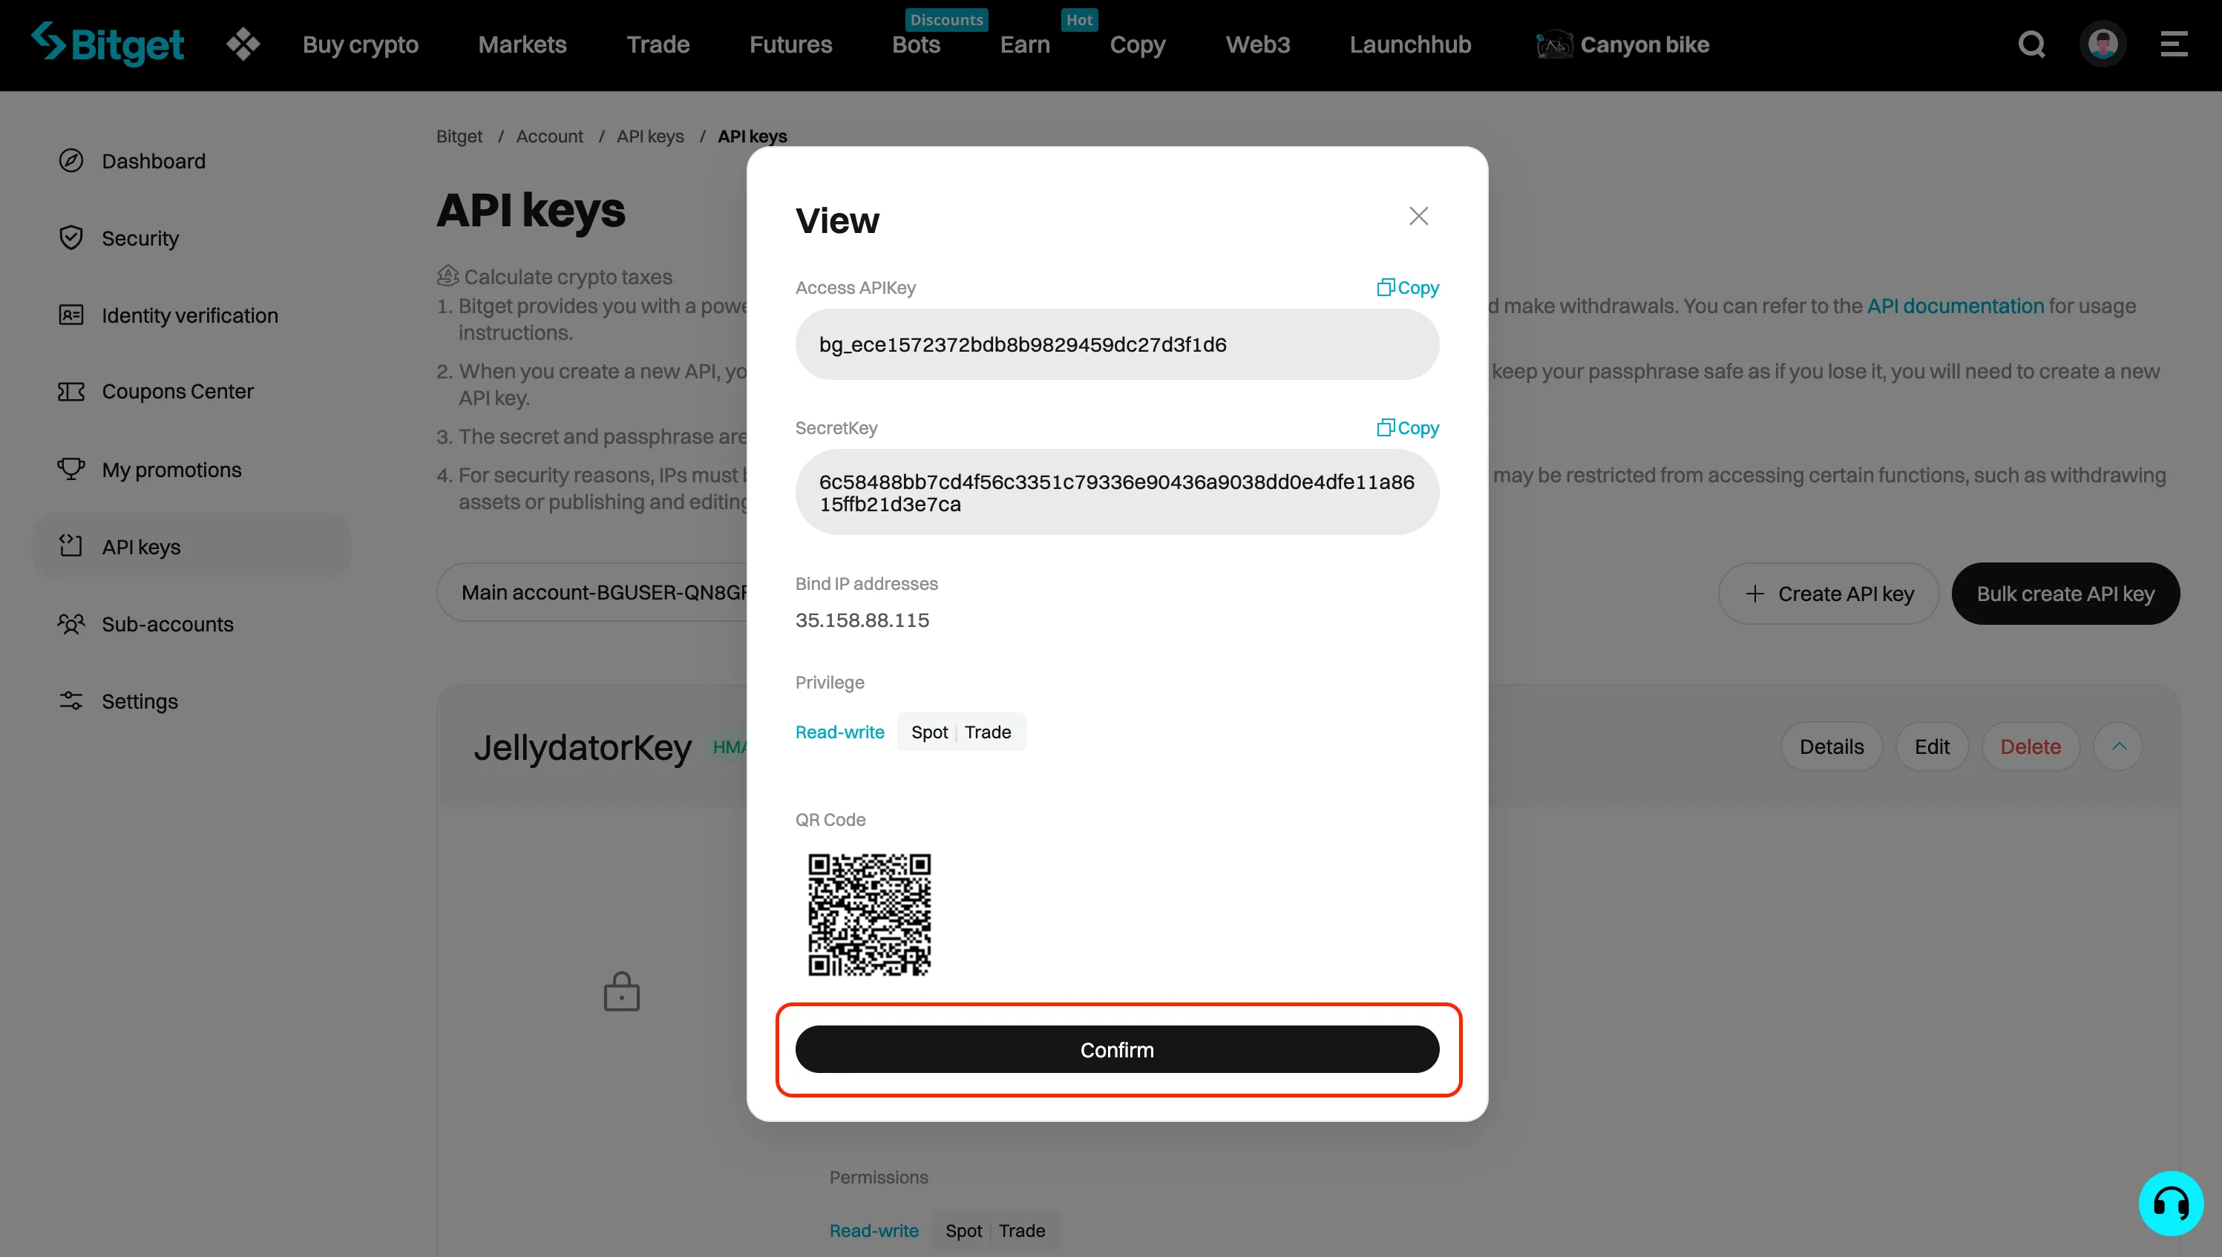Click the Coupons Center label in sidebar

click(x=178, y=391)
